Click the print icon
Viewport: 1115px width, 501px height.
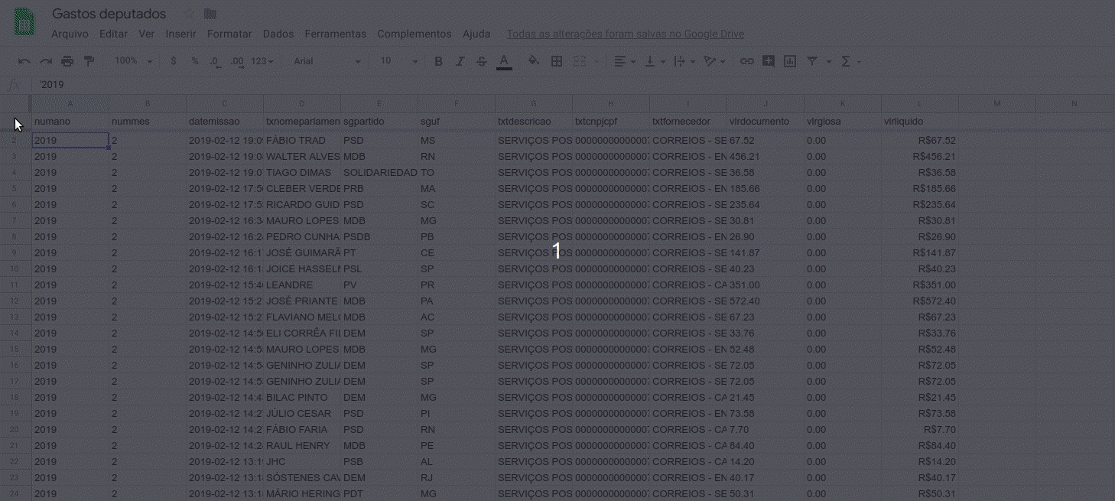(67, 61)
